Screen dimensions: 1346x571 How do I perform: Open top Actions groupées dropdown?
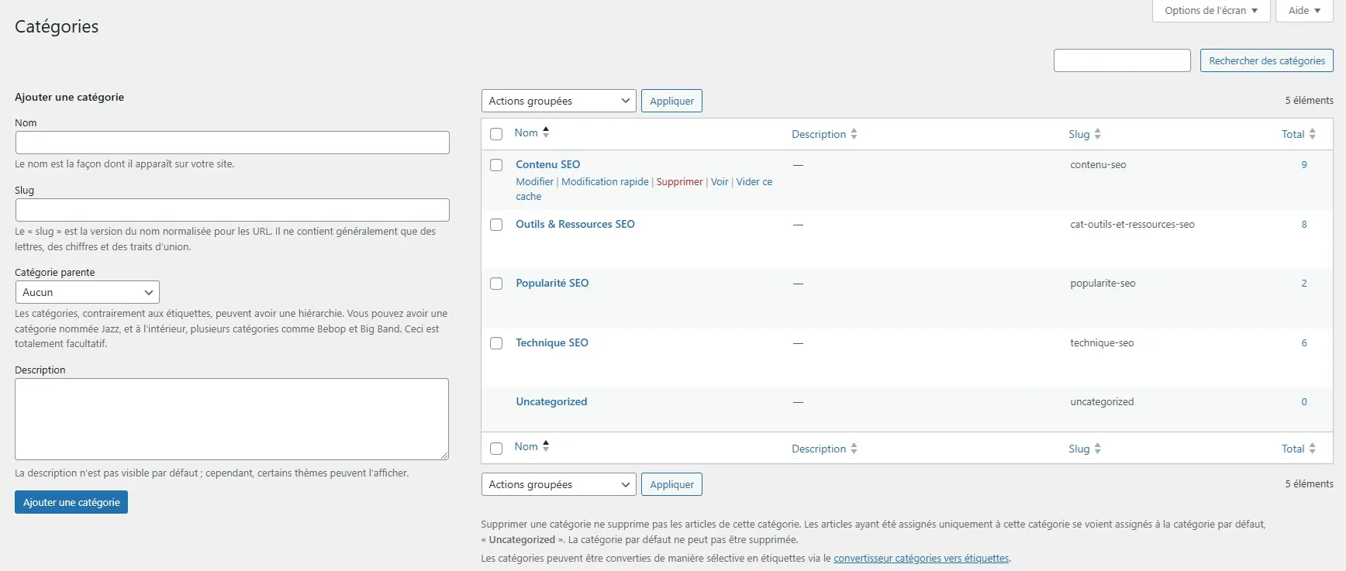click(x=558, y=101)
